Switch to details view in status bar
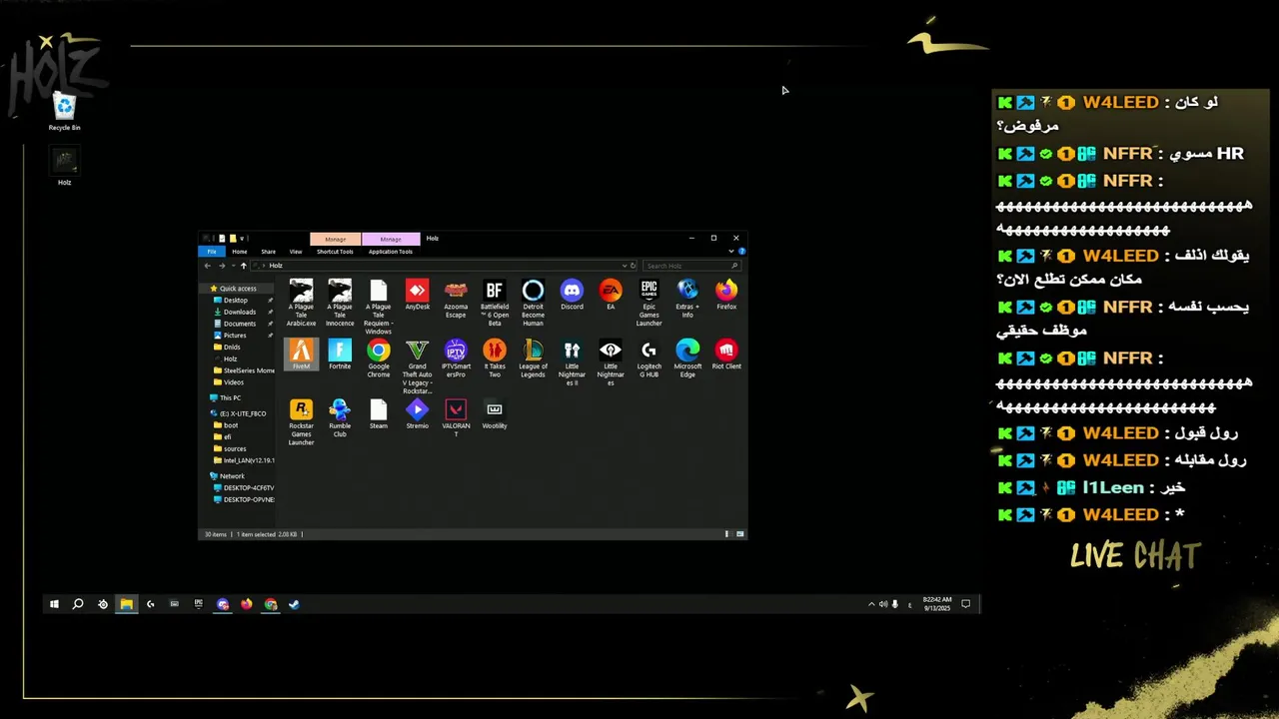Screen dimensions: 1279x719 726,534
